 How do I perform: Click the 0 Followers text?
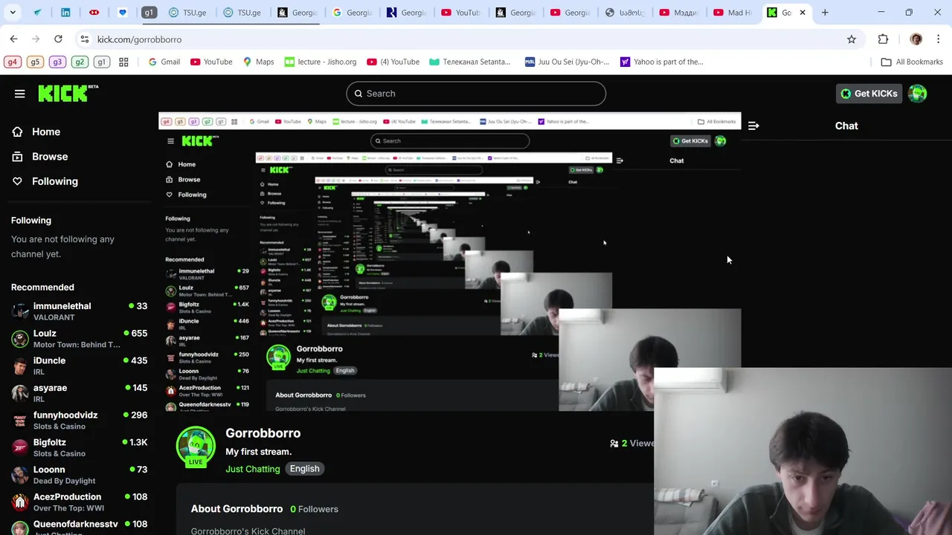(x=314, y=509)
